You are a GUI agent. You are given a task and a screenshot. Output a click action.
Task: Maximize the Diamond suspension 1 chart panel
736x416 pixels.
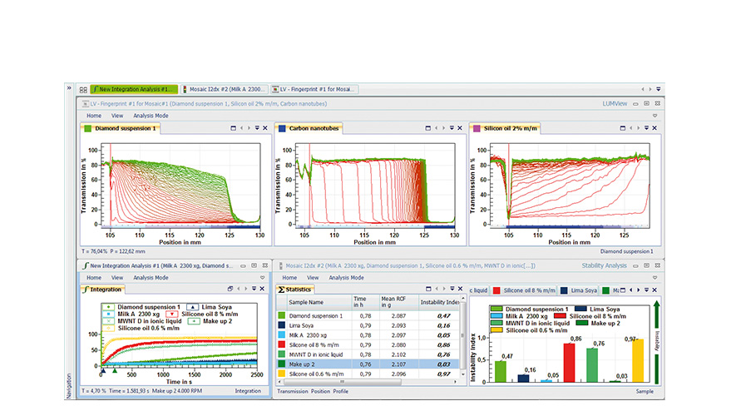tap(231, 128)
